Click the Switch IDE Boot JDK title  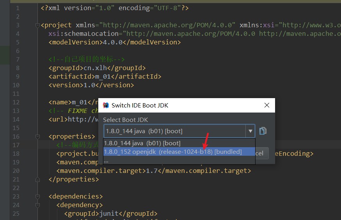pyautogui.click(x=140, y=105)
